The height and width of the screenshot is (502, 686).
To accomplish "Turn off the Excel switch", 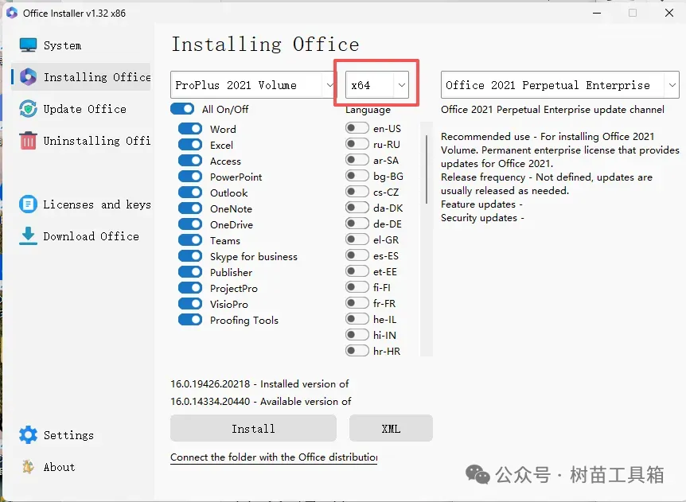I will [190, 145].
